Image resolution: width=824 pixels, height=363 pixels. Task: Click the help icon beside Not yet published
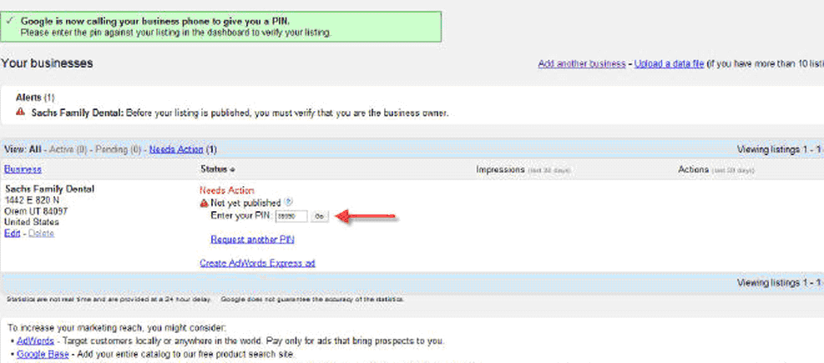[288, 202]
